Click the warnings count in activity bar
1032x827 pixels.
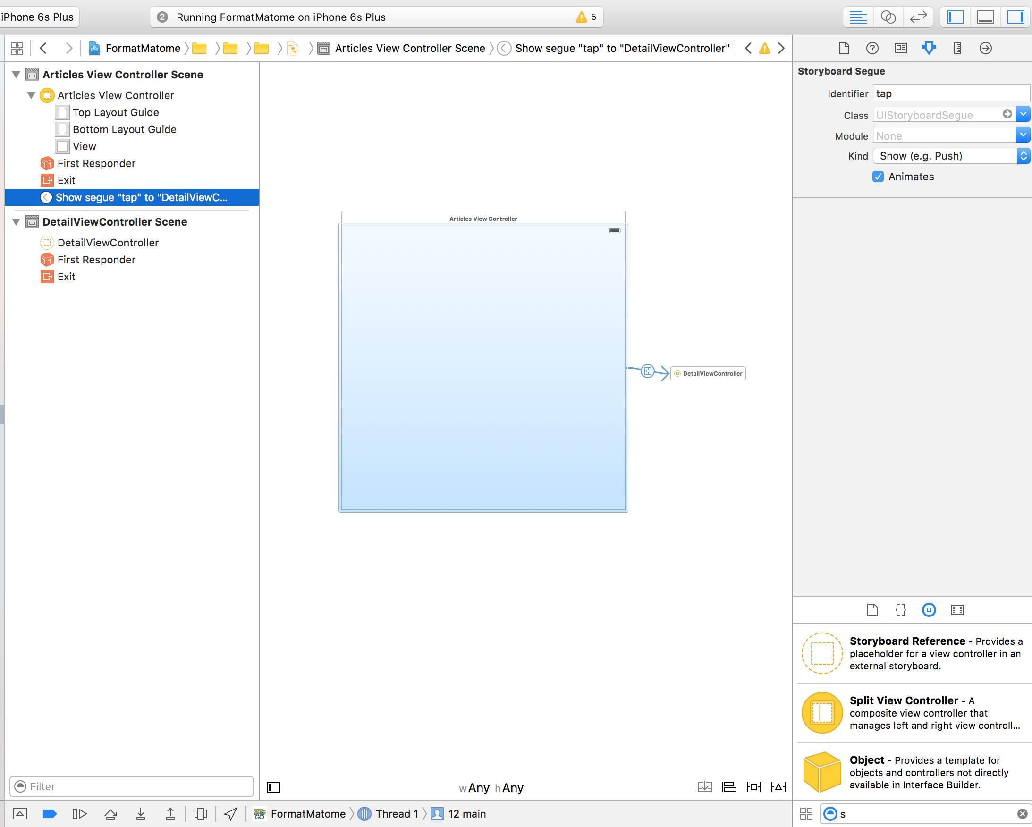click(586, 17)
